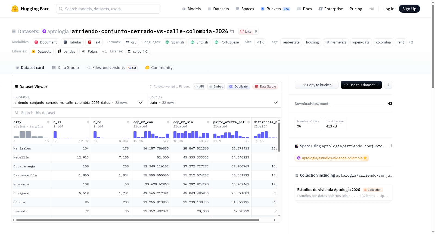Show the additional hidden library
435x234 pixels.
pyautogui.click(x=104, y=51)
